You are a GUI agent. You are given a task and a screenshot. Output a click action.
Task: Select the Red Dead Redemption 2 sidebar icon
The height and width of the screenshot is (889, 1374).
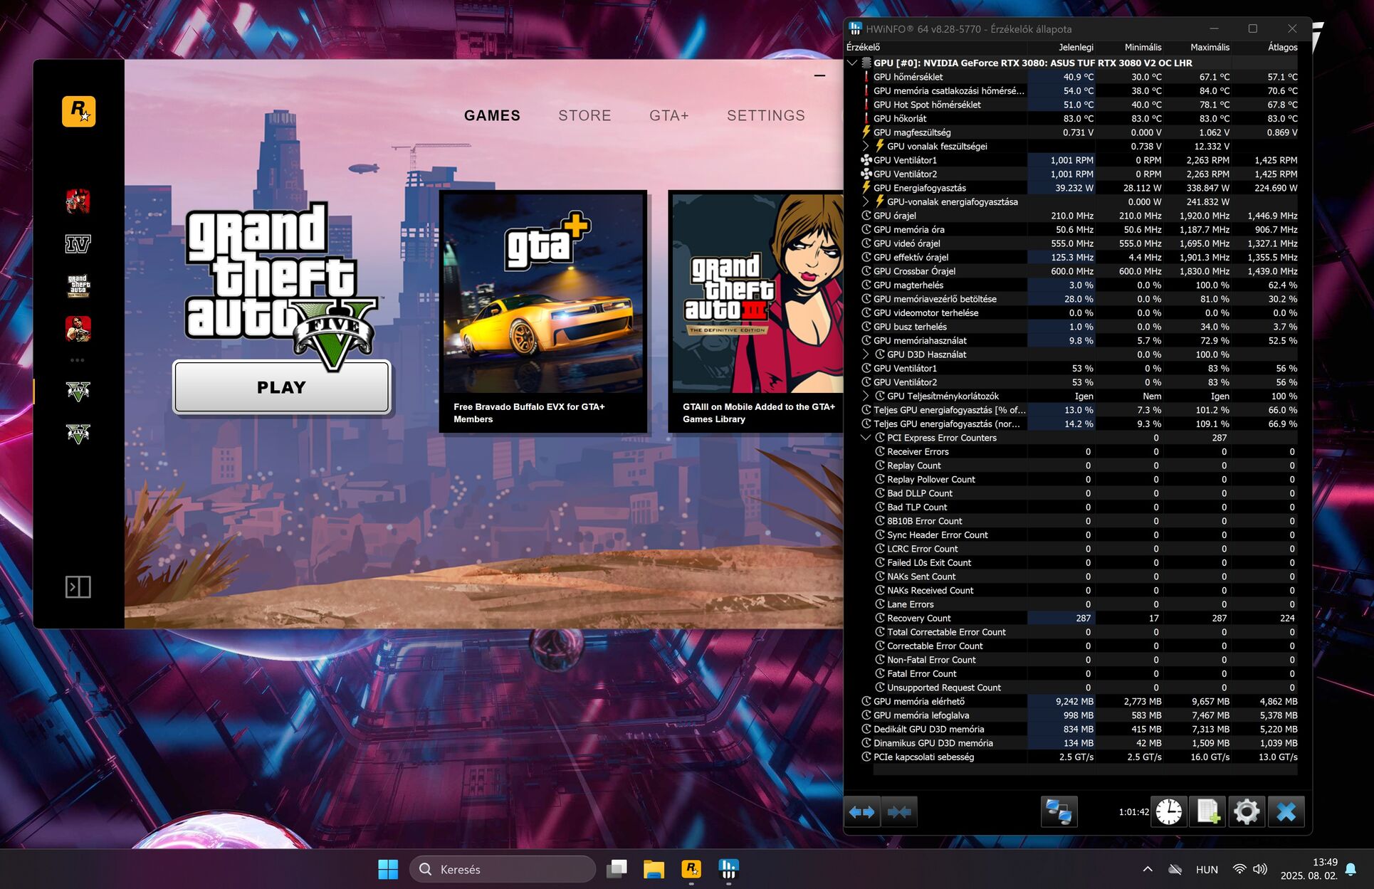click(x=78, y=201)
